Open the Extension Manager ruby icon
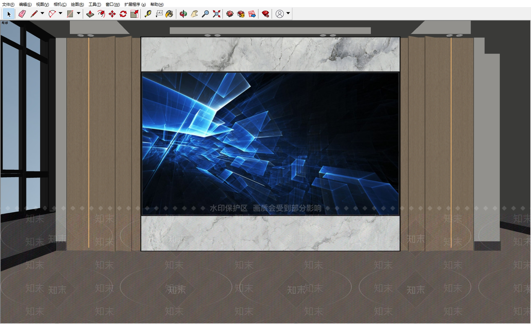Image resolution: width=531 pixels, height=324 pixels. [265, 14]
